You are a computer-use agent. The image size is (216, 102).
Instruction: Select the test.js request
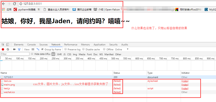7,88
